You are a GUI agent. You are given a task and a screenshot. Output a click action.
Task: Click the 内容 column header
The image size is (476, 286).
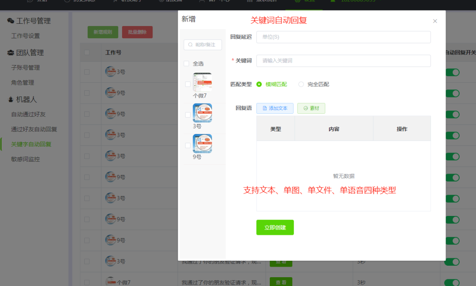[x=334, y=129]
